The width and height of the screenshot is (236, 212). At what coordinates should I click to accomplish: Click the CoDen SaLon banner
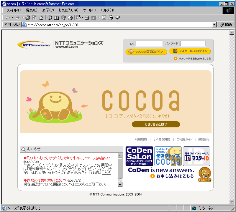coord(139,156)
